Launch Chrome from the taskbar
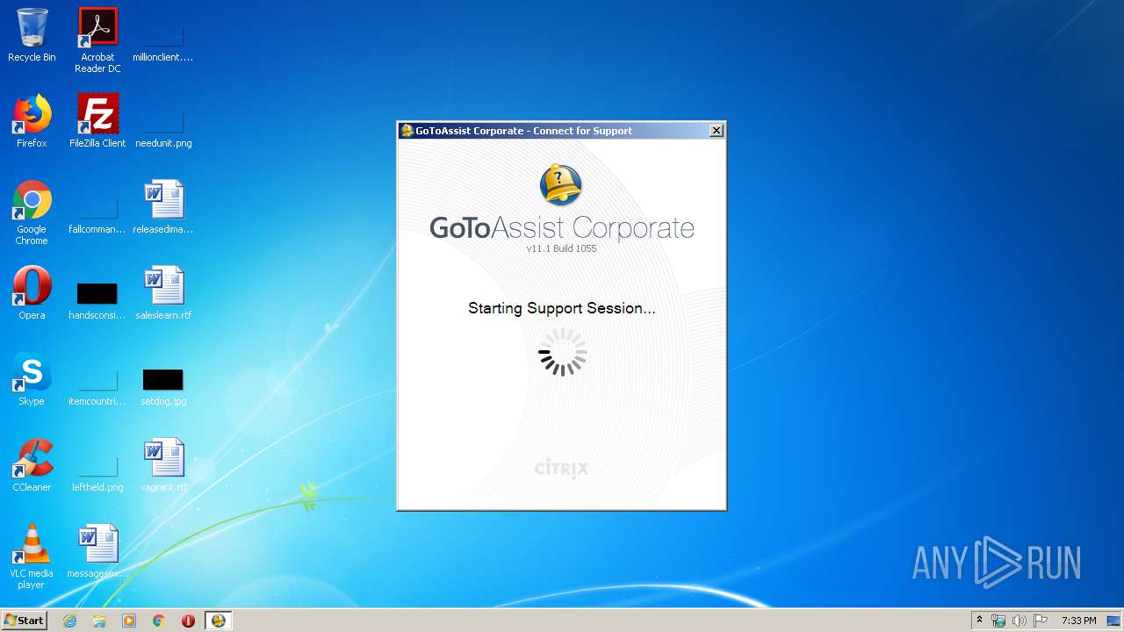 click(159, 621)
